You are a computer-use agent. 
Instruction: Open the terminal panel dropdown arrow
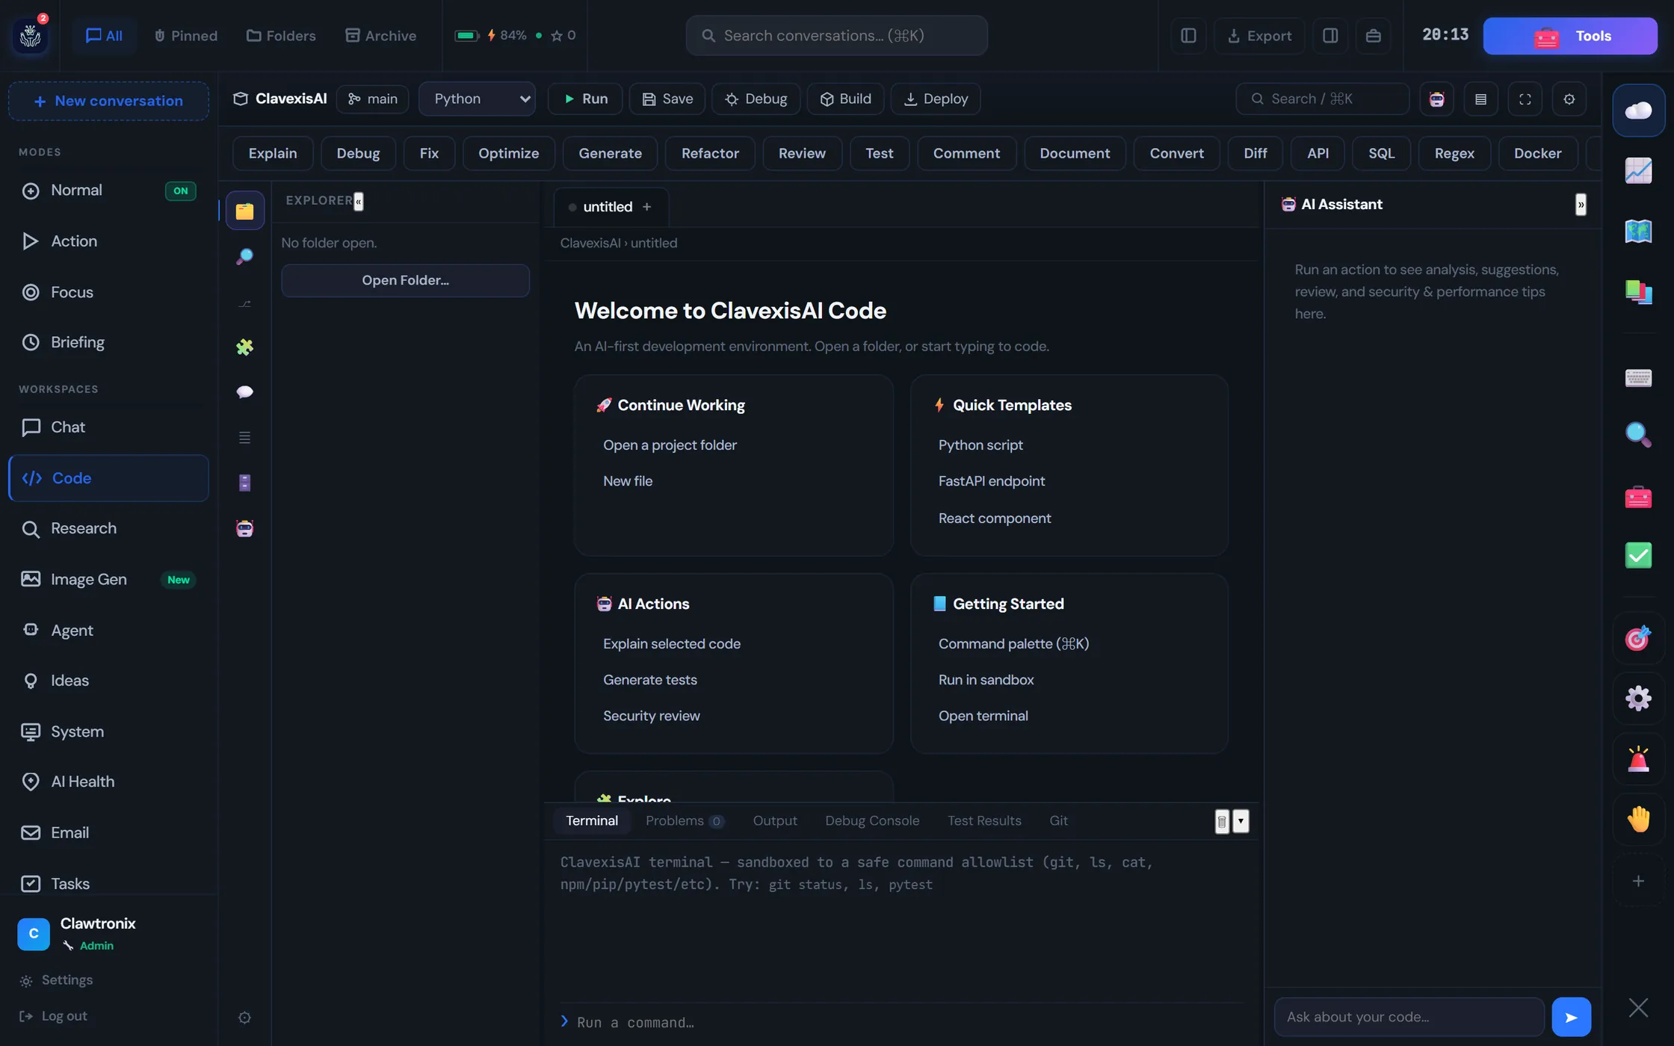pos(1241,821)
